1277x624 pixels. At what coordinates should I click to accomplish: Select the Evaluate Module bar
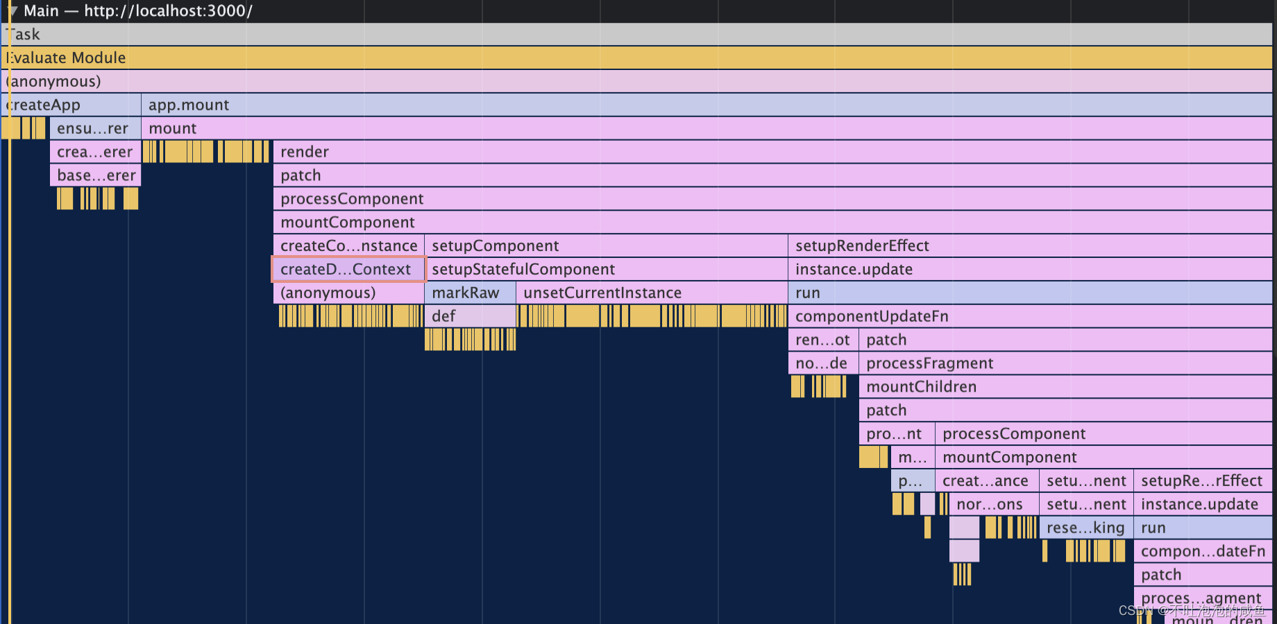point(637,58)
